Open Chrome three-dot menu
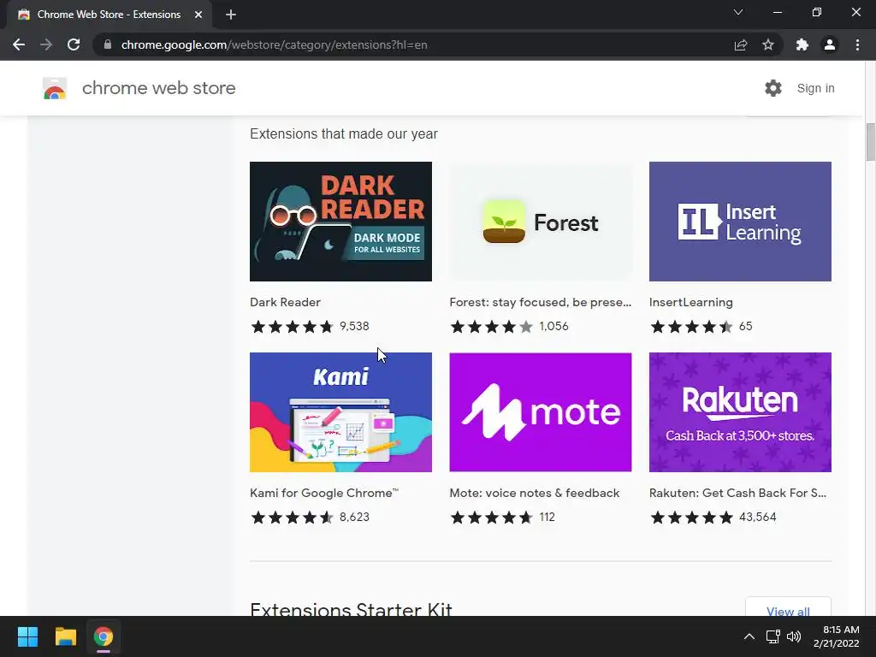Viewport: 876px width, 657px height. pos(857,44)
